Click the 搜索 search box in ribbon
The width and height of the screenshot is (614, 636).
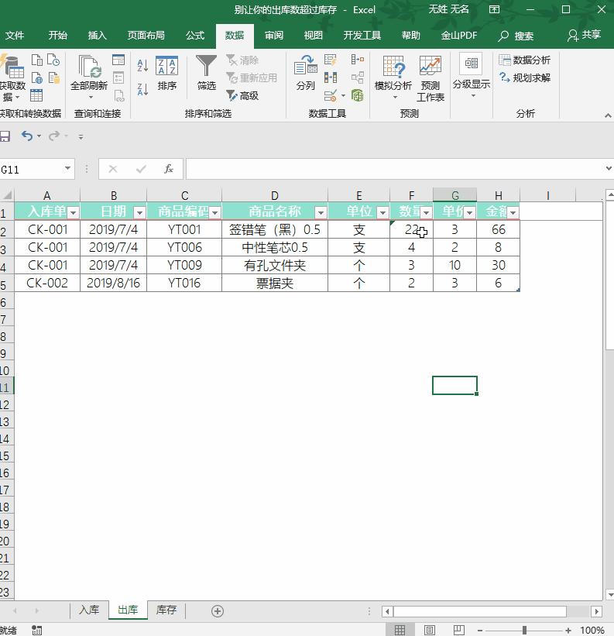tap(516, 36)
